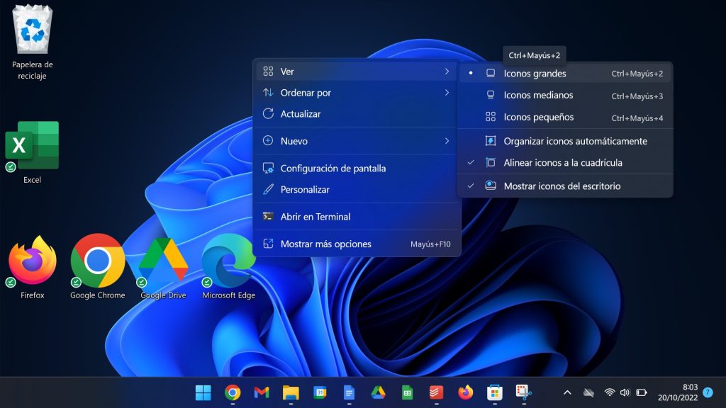Open Microsoft Store from the taskbar

(494, 392)
